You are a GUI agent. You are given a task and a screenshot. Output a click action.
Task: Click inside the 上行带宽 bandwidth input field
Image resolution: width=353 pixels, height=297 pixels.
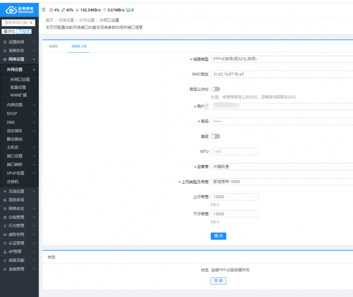[x=234, y=196]
